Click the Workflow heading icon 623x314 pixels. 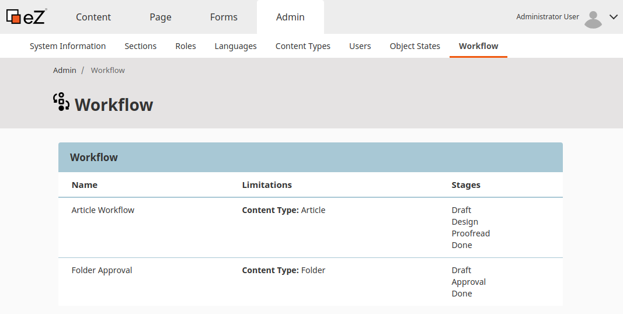pyautogui.click(x=61, y=102)
